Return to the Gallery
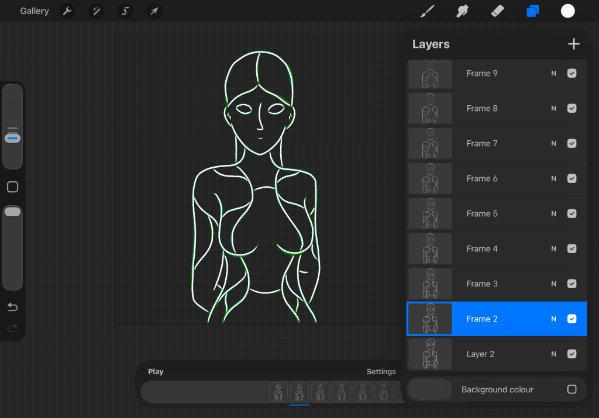The height and width of the screenshot is (418, 599). [x=35, y=11]
